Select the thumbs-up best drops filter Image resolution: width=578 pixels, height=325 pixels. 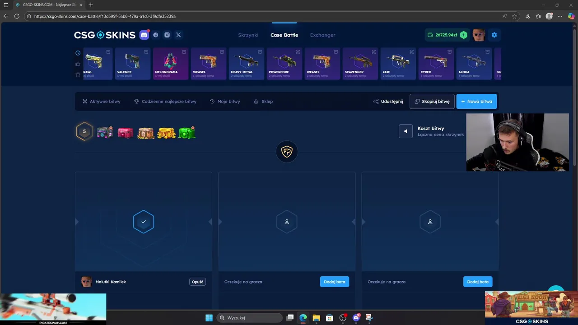click(78, 64)
